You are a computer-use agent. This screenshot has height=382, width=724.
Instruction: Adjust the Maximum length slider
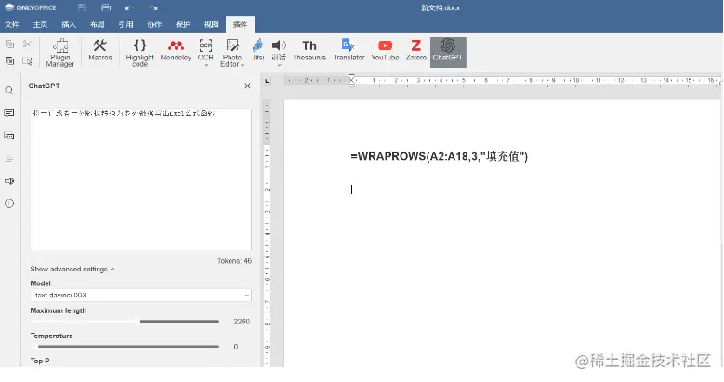(125, 321)
